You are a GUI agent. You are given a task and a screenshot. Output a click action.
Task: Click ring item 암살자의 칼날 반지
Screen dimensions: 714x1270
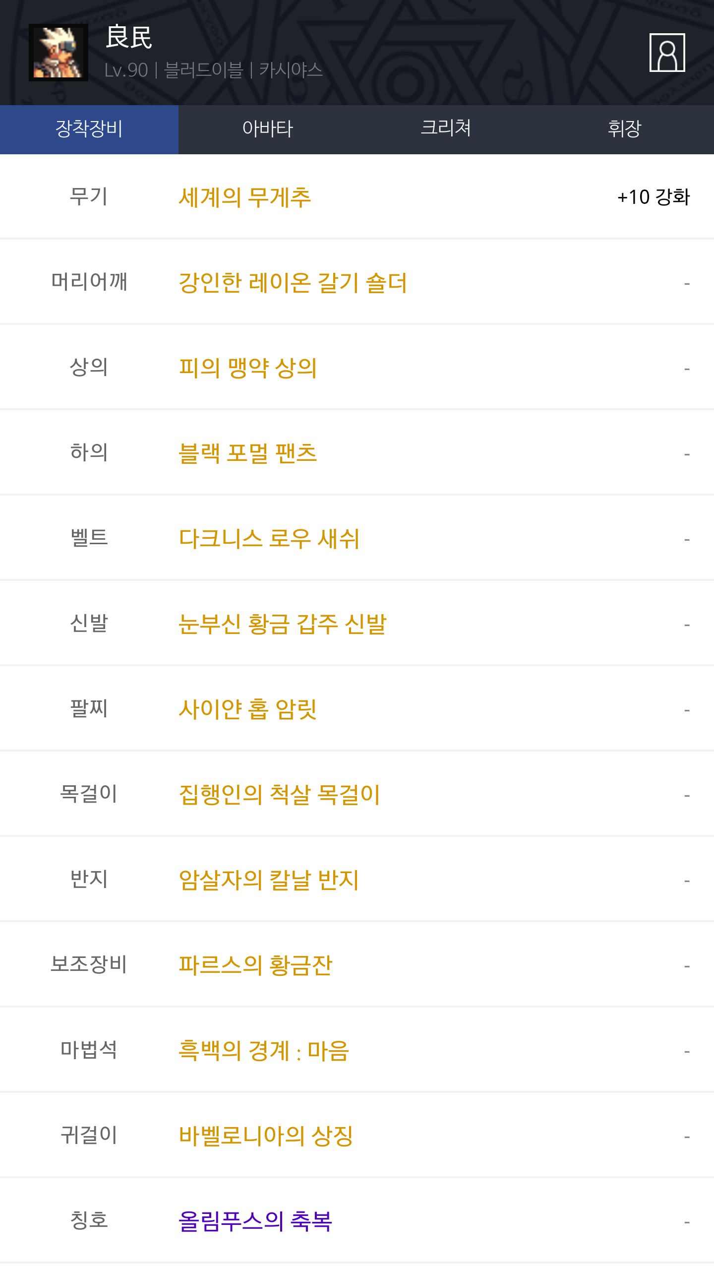pyautogui.click(x=269, y=880)
